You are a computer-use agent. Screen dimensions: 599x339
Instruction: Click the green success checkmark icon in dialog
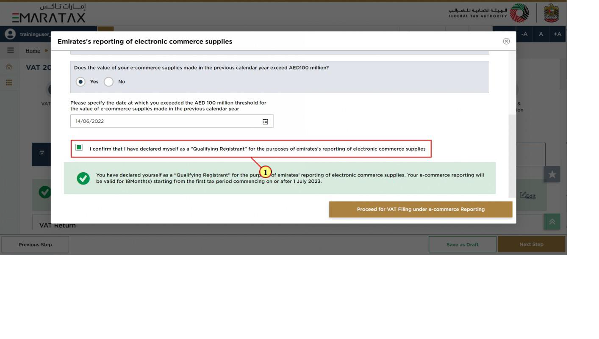click(83, 179)
